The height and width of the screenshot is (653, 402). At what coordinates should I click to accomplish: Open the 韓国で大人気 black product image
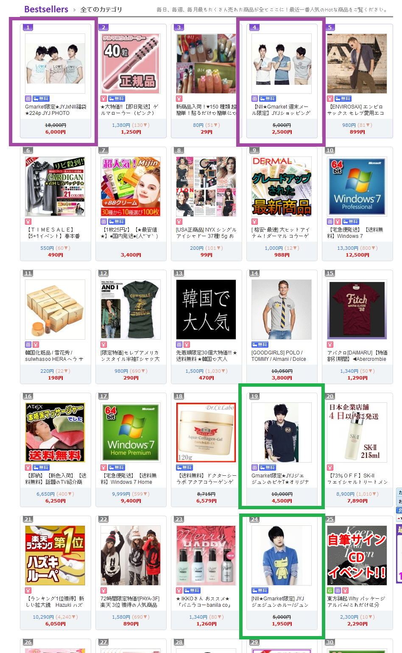tap(206, 310)
